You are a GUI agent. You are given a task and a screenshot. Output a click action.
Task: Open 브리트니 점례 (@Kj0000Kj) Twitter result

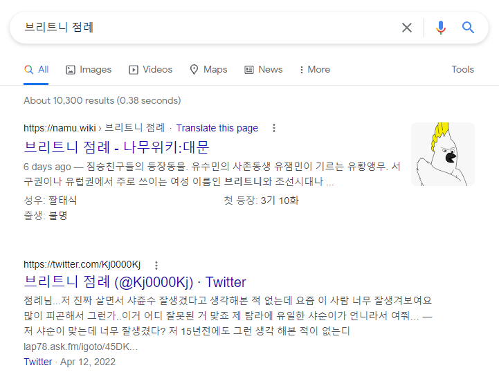[x=135, y=281]
